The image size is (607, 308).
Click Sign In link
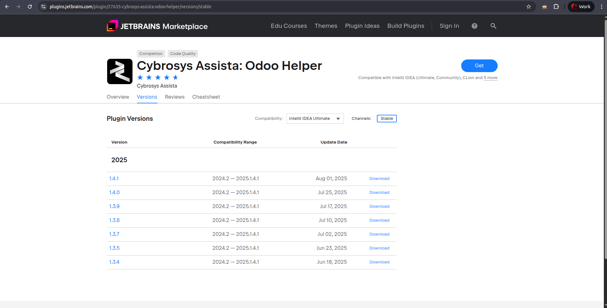(449, 26)
